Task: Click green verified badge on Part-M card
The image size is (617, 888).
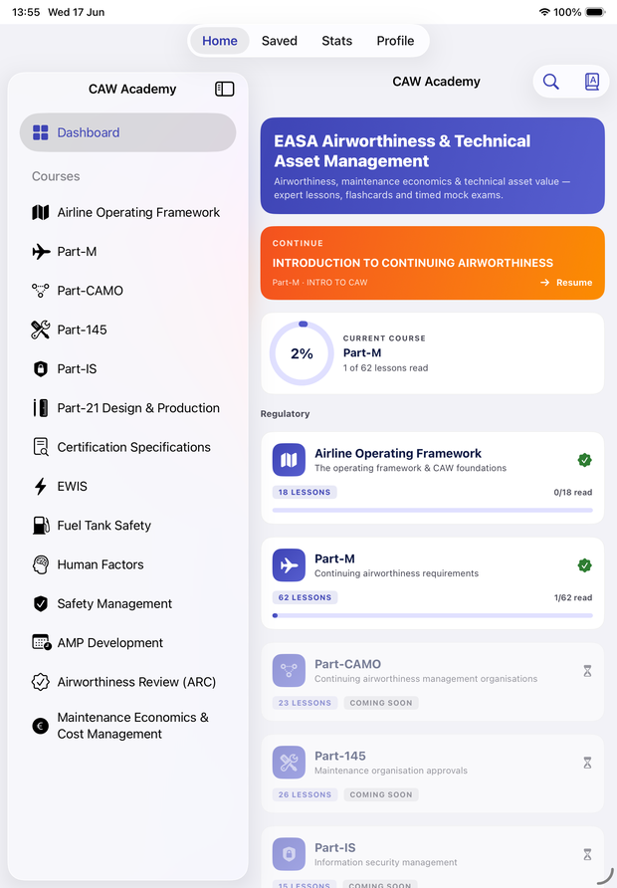Action: pyautogui.click(x=585, y=565)
